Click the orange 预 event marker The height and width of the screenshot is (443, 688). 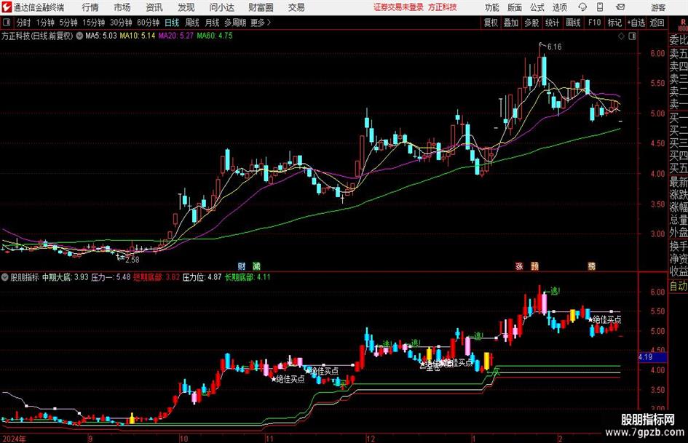point(534,266)
